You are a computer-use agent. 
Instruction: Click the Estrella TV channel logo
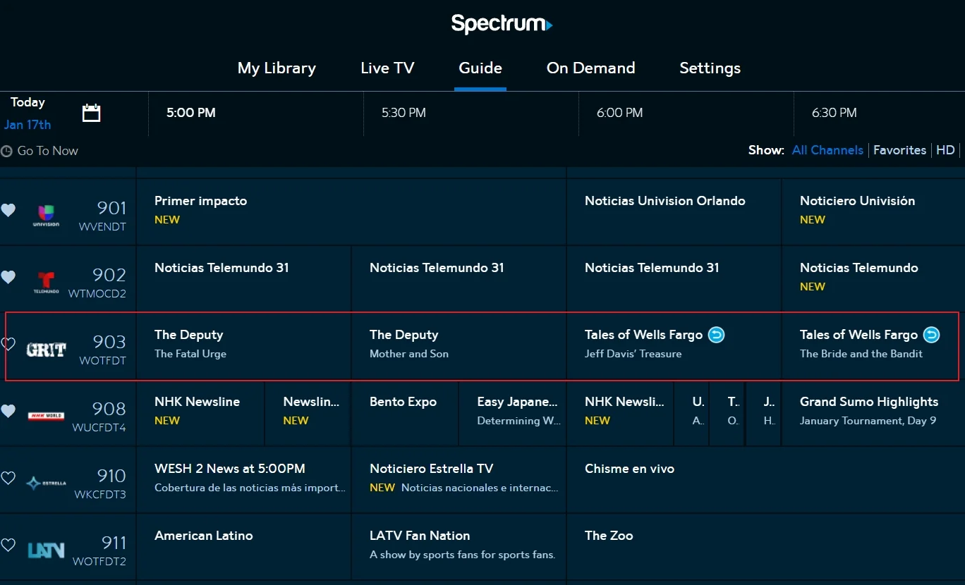pos(45,482)
